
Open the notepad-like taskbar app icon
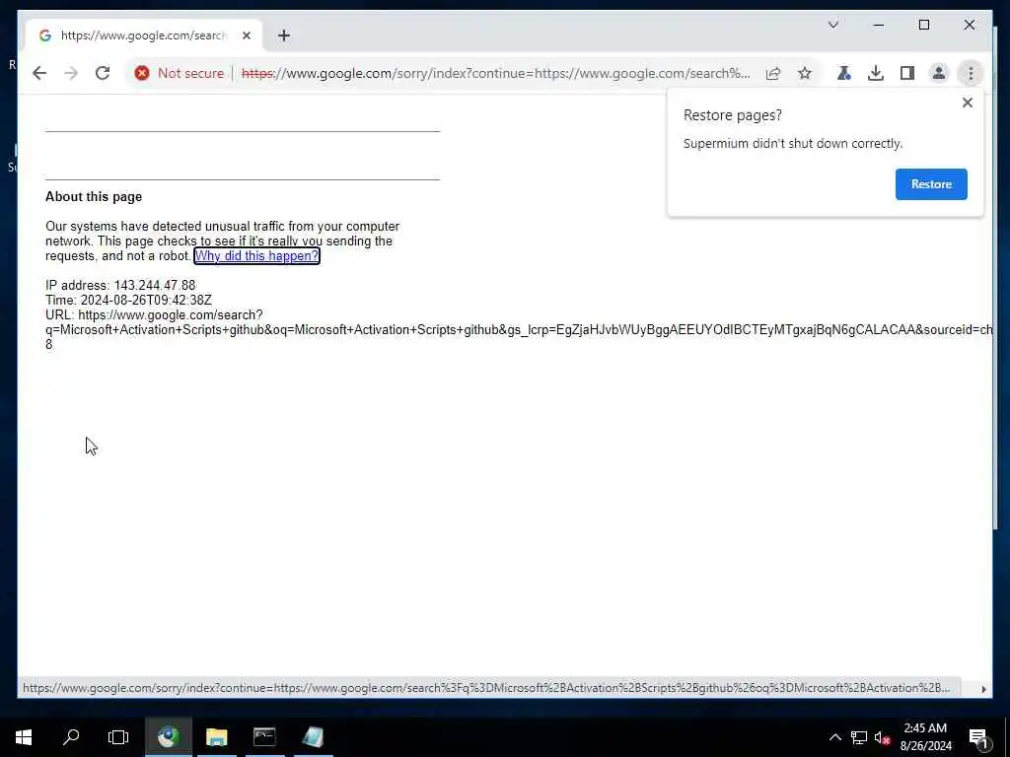pyautogui.click(x=313, y=737)
